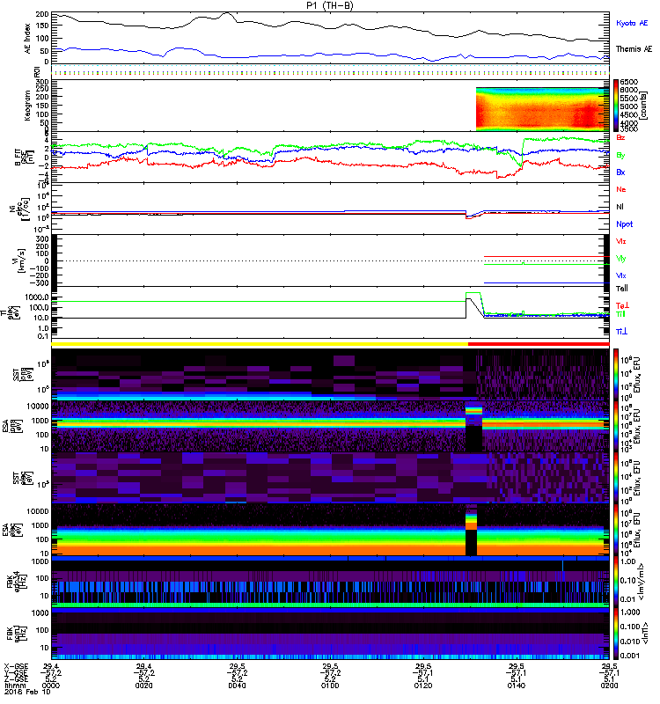This screenshot has width=660, height=704.
Task: Click the Keogram axis label
Action: (27, 105)
